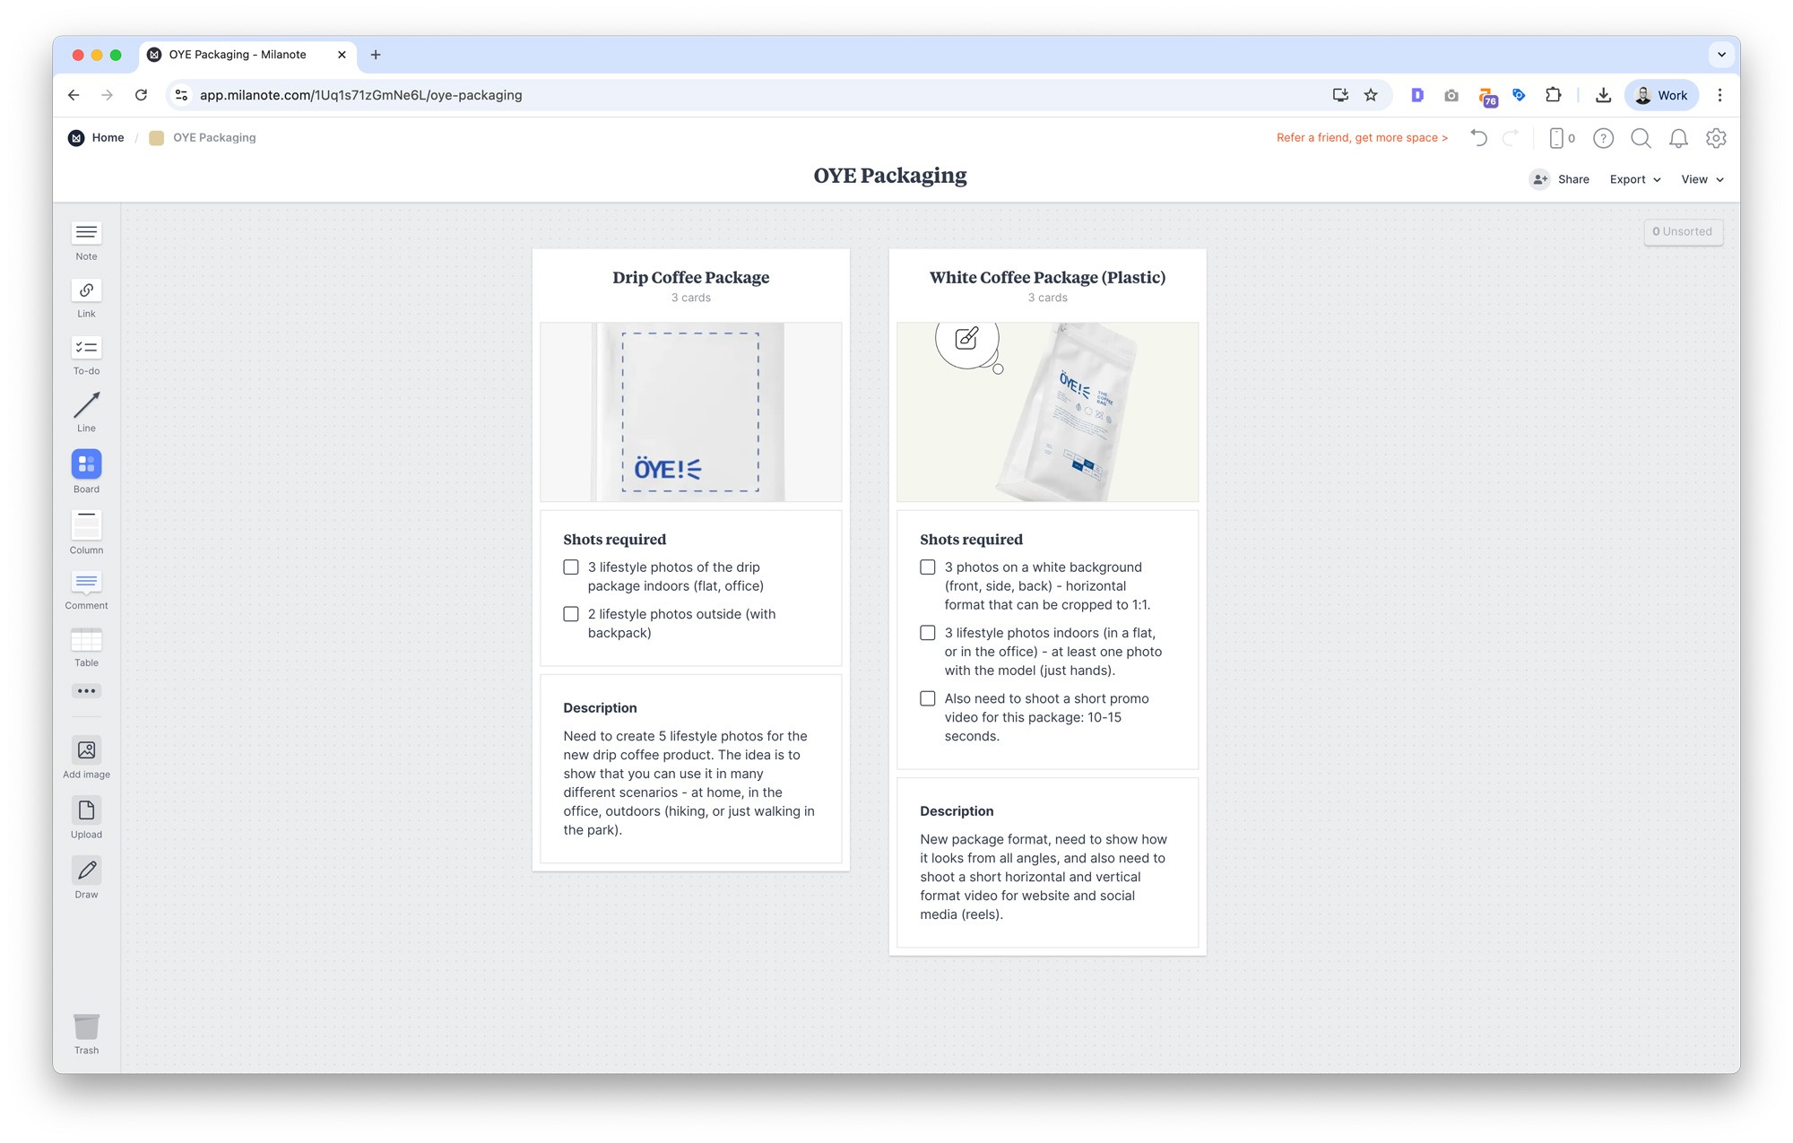Open Chrome three-dot menu
1793x1143 pixels.
[1719, 95]
